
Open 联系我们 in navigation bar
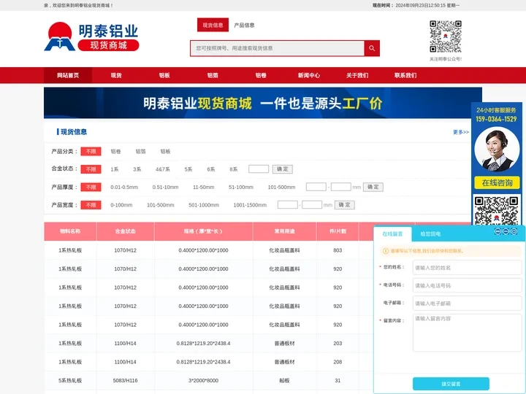tap(405, 75)
